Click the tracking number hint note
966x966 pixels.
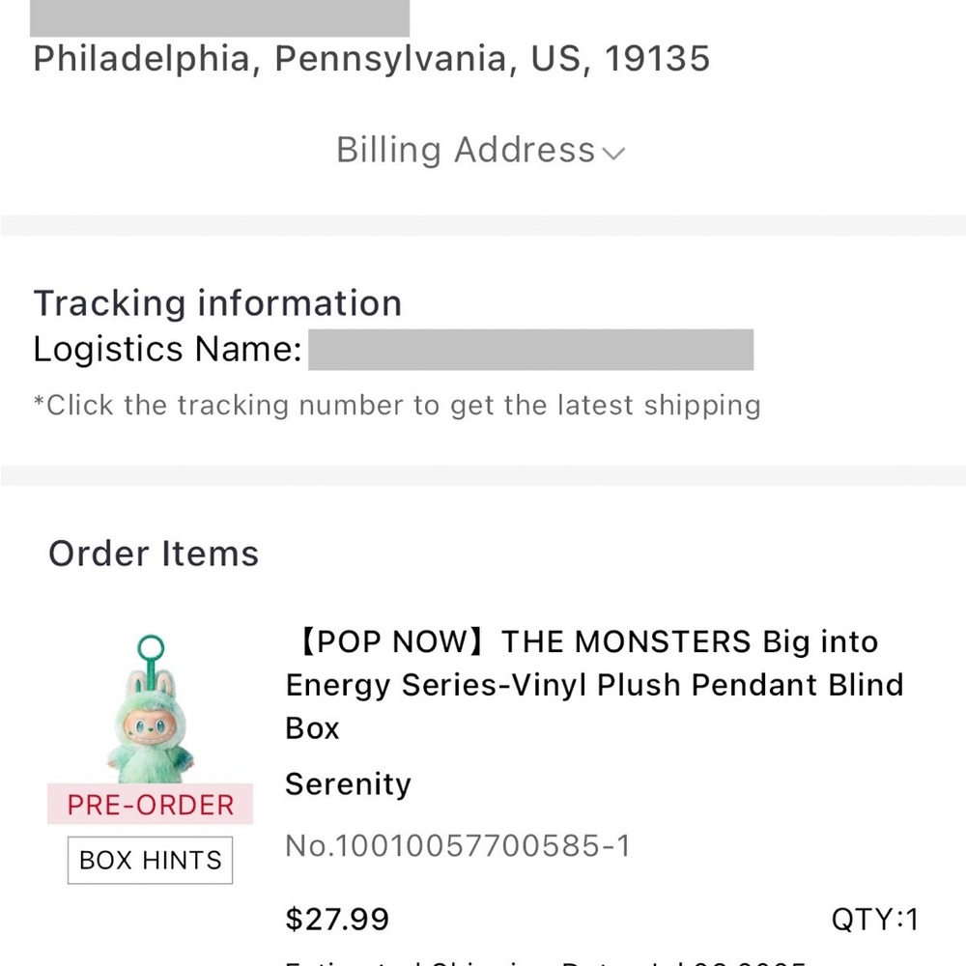pos(396,405)
